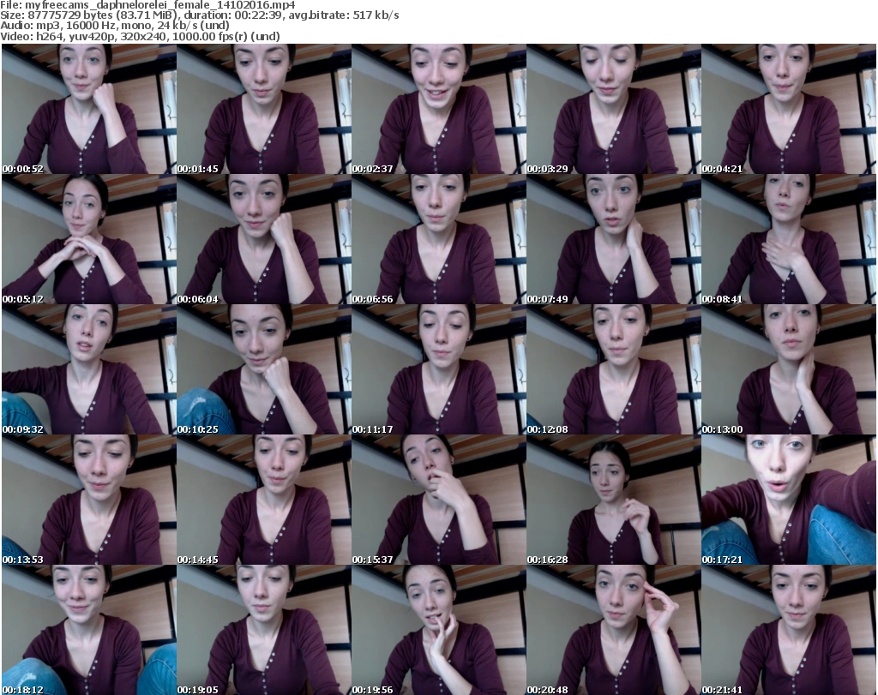Open the frame at 00:06:04

(264, 239)
